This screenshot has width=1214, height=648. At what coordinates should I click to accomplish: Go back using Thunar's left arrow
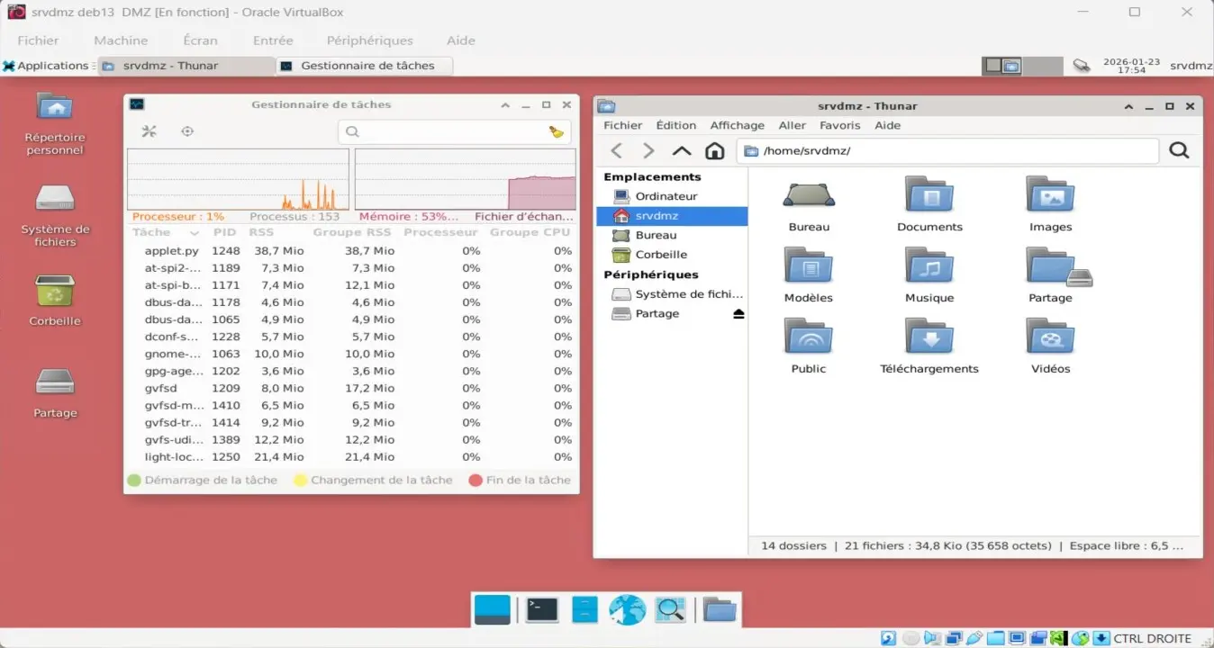tap(616, 150)
